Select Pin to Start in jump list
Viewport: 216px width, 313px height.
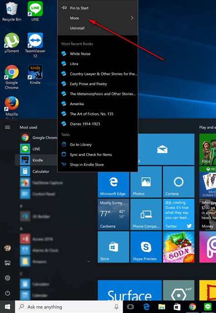[x=98, y=8]
